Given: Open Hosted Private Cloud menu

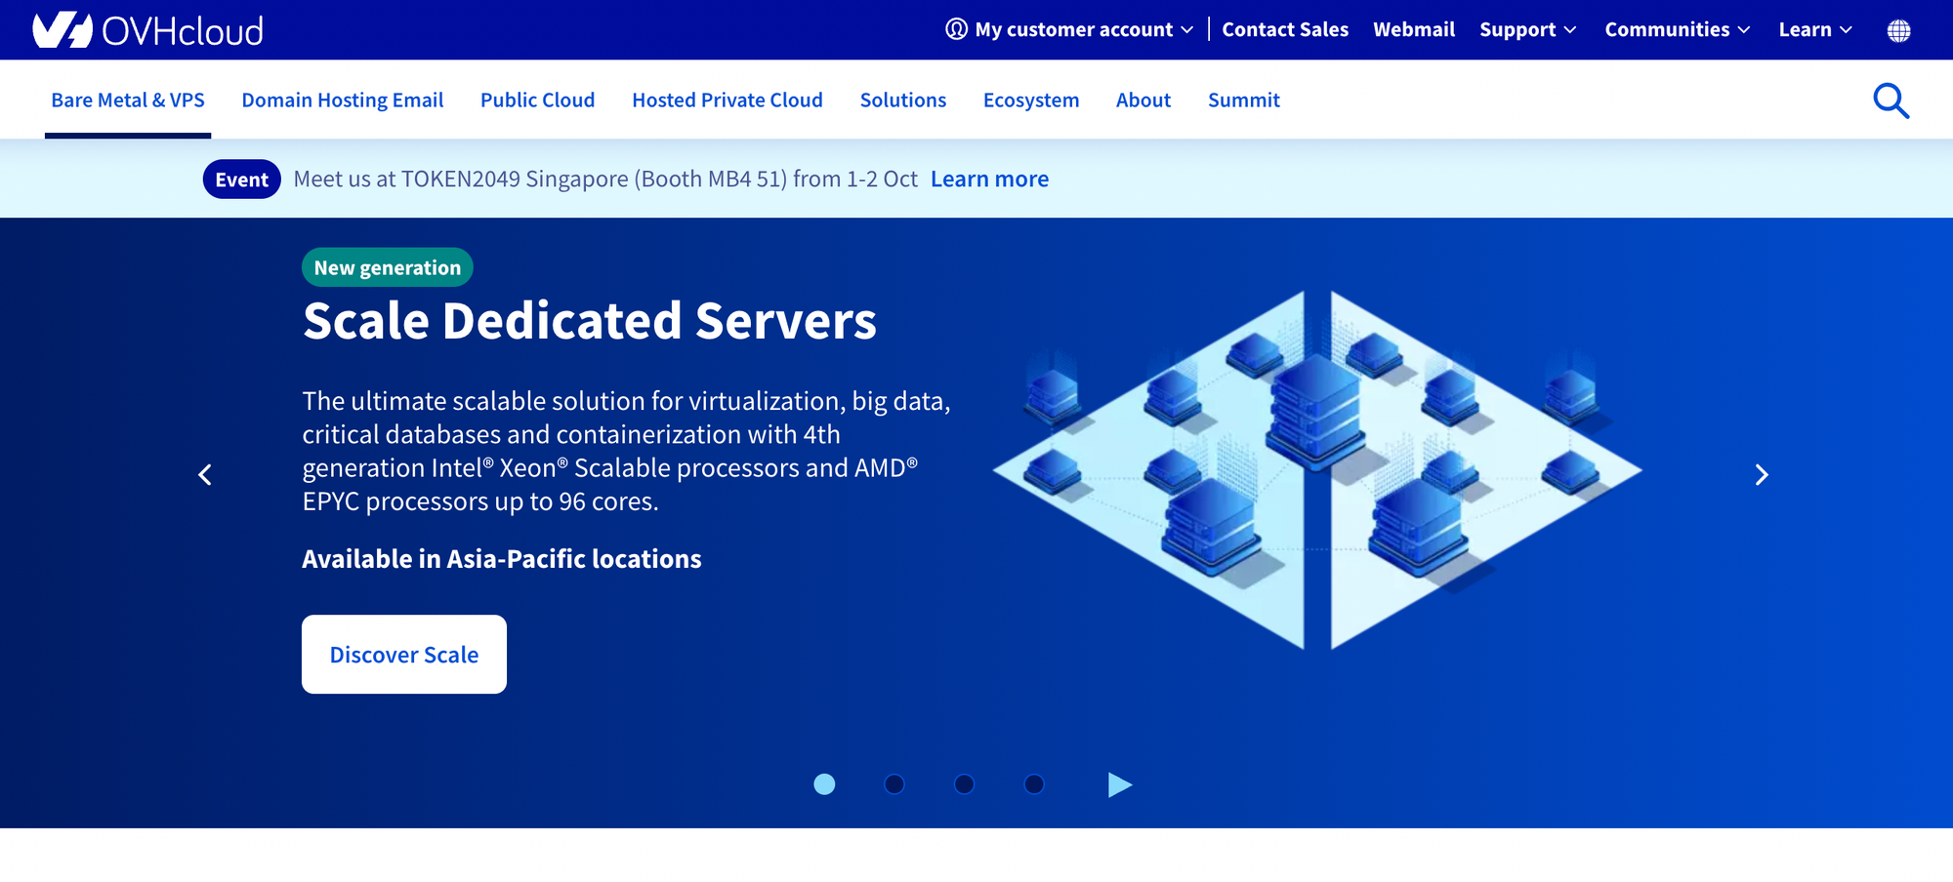Looking at the screenshot, I should point(727,100).
